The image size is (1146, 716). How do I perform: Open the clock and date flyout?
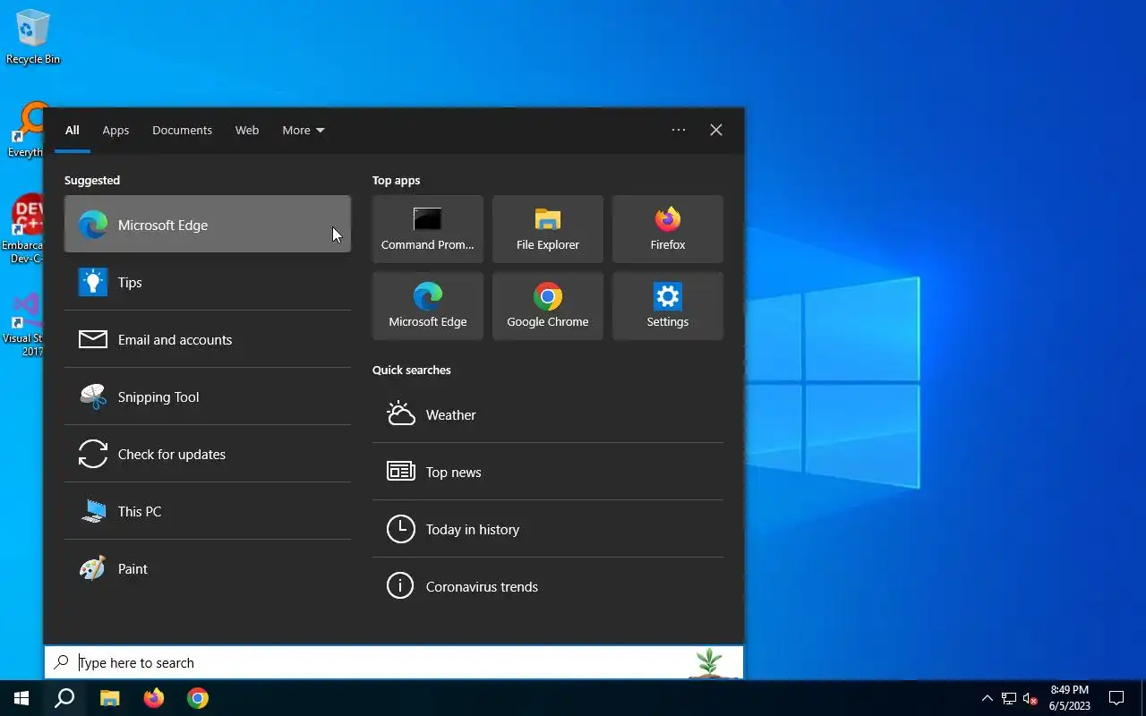tap(1070, 698)
